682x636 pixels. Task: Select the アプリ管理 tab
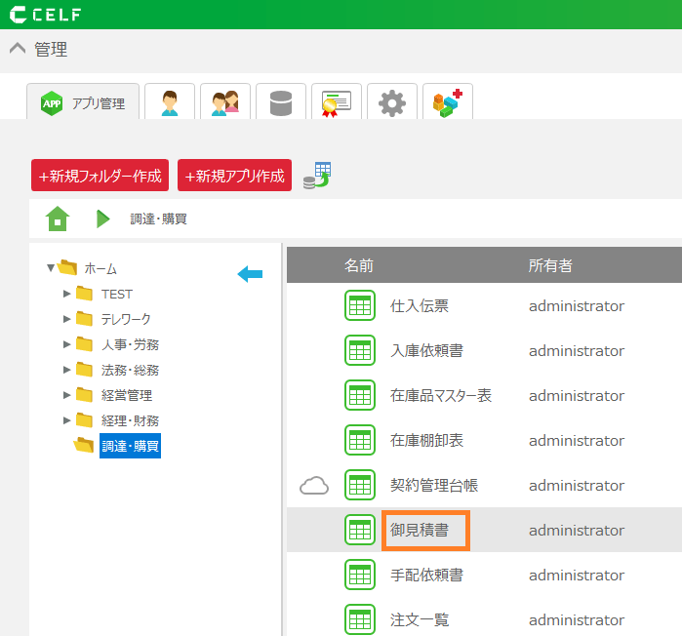pyautogui.click(x=83, y=102)
